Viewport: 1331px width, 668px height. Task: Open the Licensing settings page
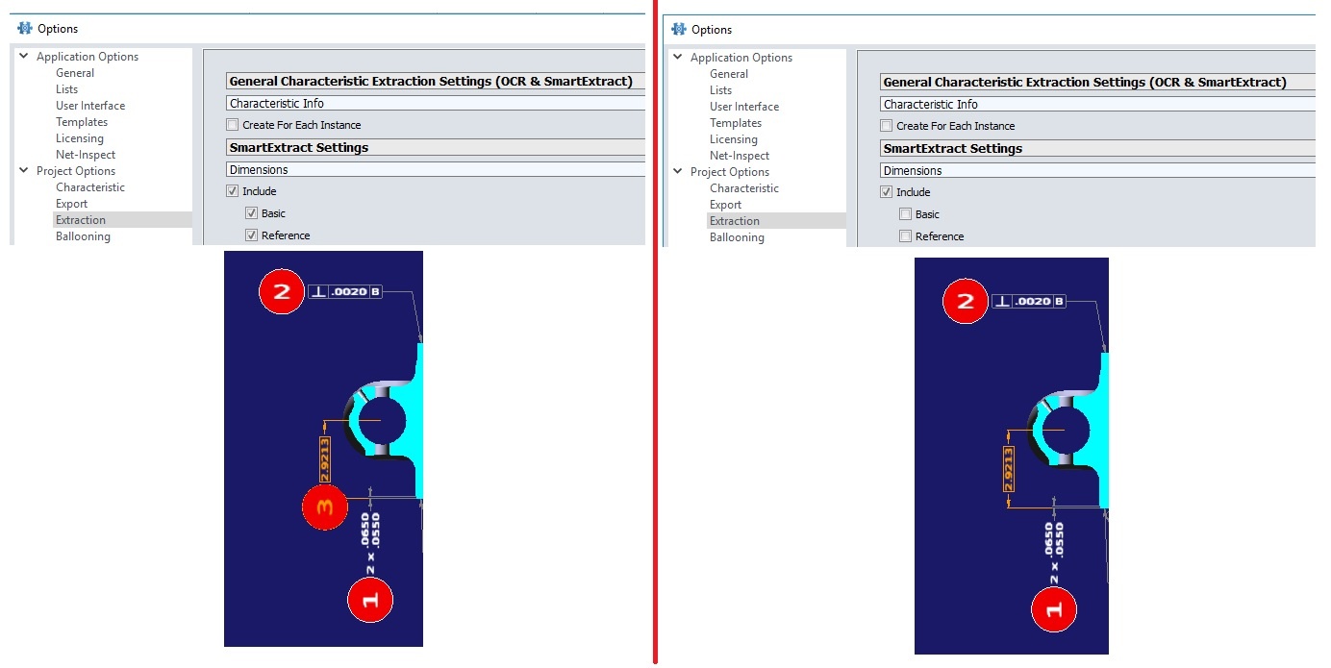click(80, 137)
